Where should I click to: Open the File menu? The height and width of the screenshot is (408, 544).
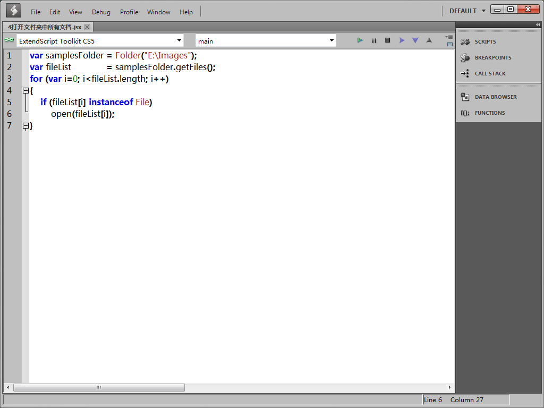pos(36,12)
